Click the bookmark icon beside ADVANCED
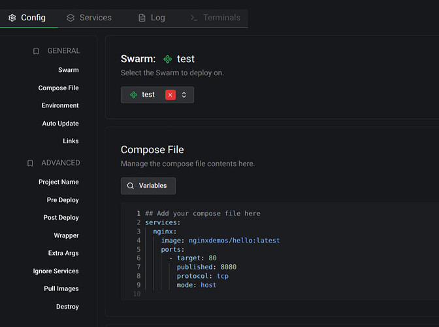Viewport: 439px width, 327px height. click(30, 163)
